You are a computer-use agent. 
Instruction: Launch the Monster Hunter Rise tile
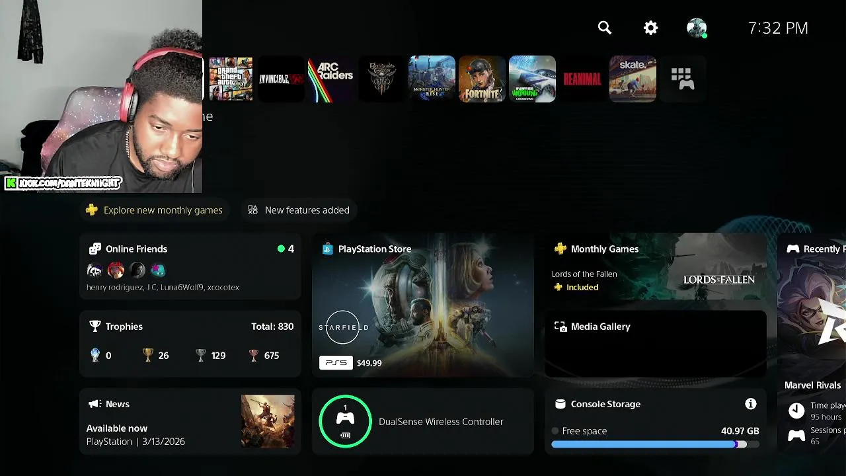[432, 79]
